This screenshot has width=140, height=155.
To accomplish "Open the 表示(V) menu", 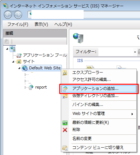I will (x=41, y=24).
